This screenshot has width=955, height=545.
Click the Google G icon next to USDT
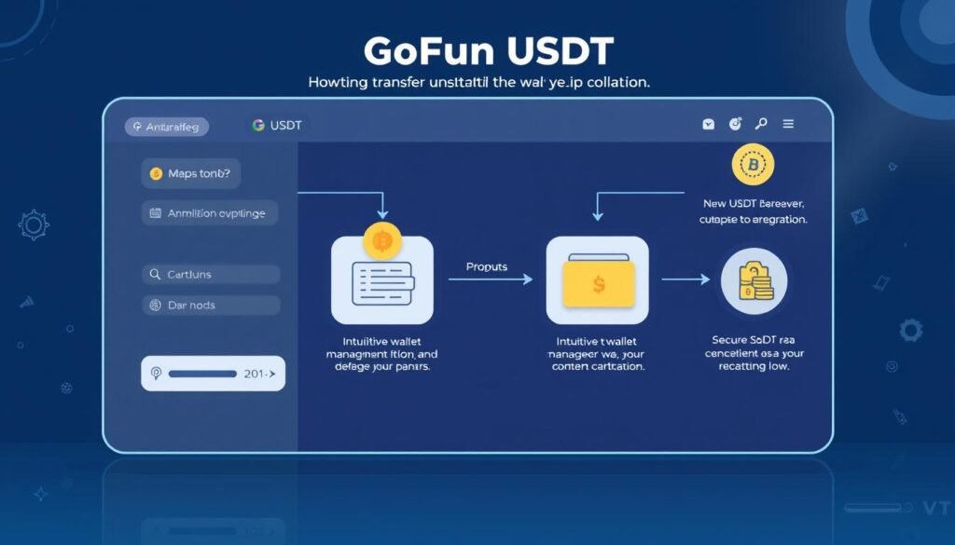click(x=258, y=126)
